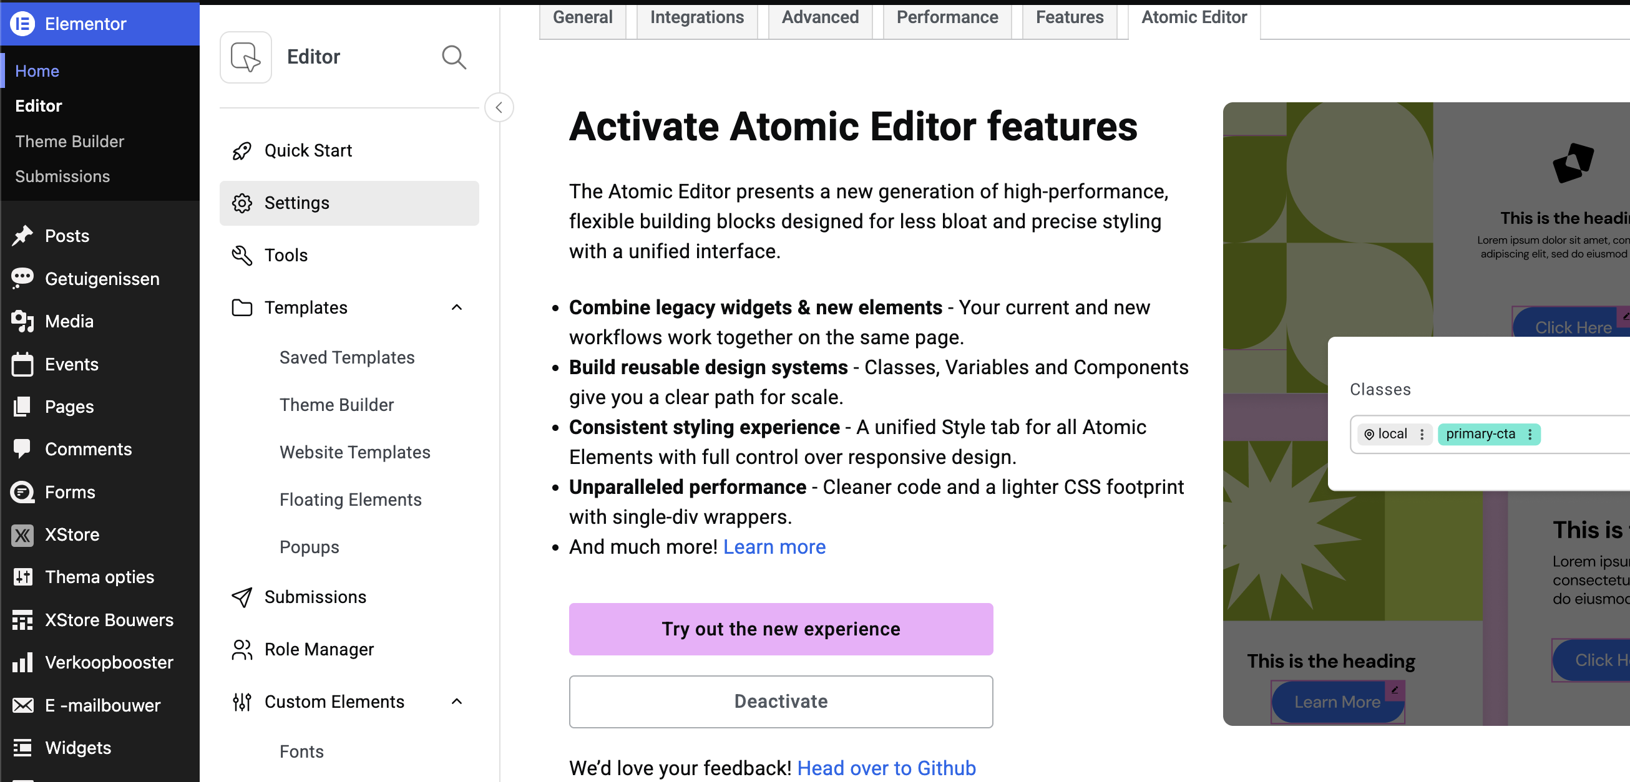The width and height of the screenshot is (1630, 782).
Task: Click the Templates folder icon
Action: [x=242, y=308]
